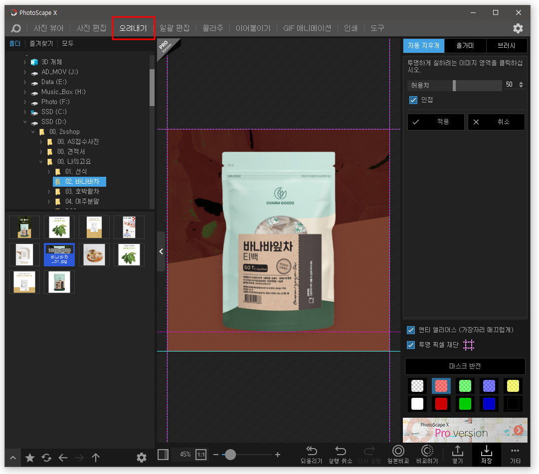The image size is (539, 474).
Task: Select the solid green mask swatch
Action: pos(465,404)
